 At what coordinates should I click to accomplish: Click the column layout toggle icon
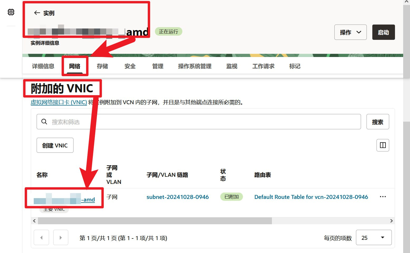[383, 145]
